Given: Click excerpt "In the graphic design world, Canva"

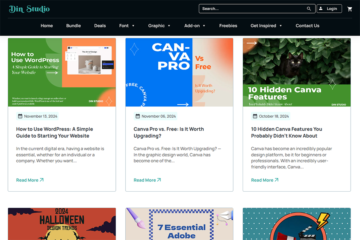Looking at the screenshot, I should [x=177, y=155].
